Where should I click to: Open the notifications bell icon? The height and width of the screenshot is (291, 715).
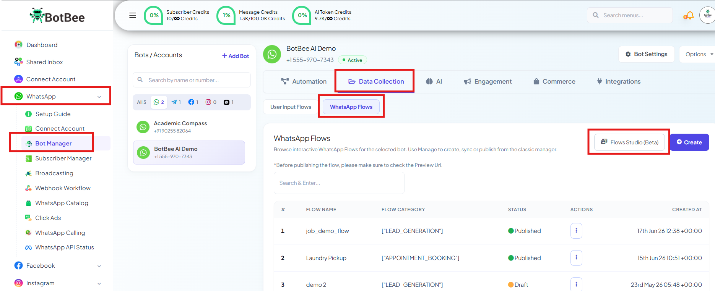coord(689,15)
